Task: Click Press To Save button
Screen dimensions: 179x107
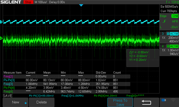Action: 120,102
